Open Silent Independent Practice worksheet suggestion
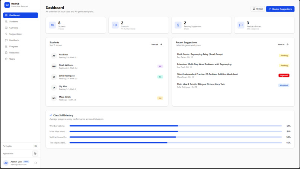 [x=207, y=74]
